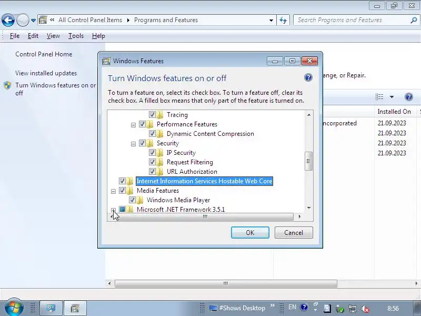Click the Forward navigation arrow button
The height and width of the screenshot is (316, 421).
[x=23, y=20]
